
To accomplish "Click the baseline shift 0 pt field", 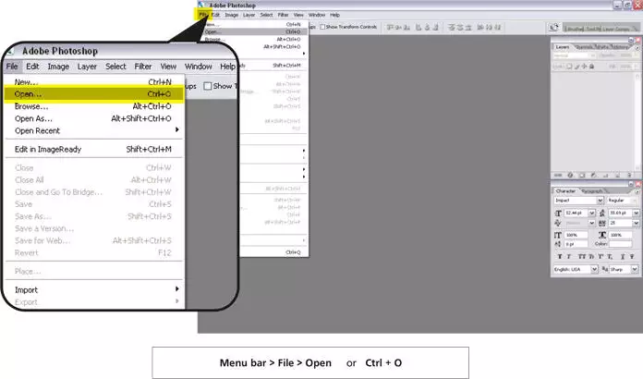I will [576, 244].
